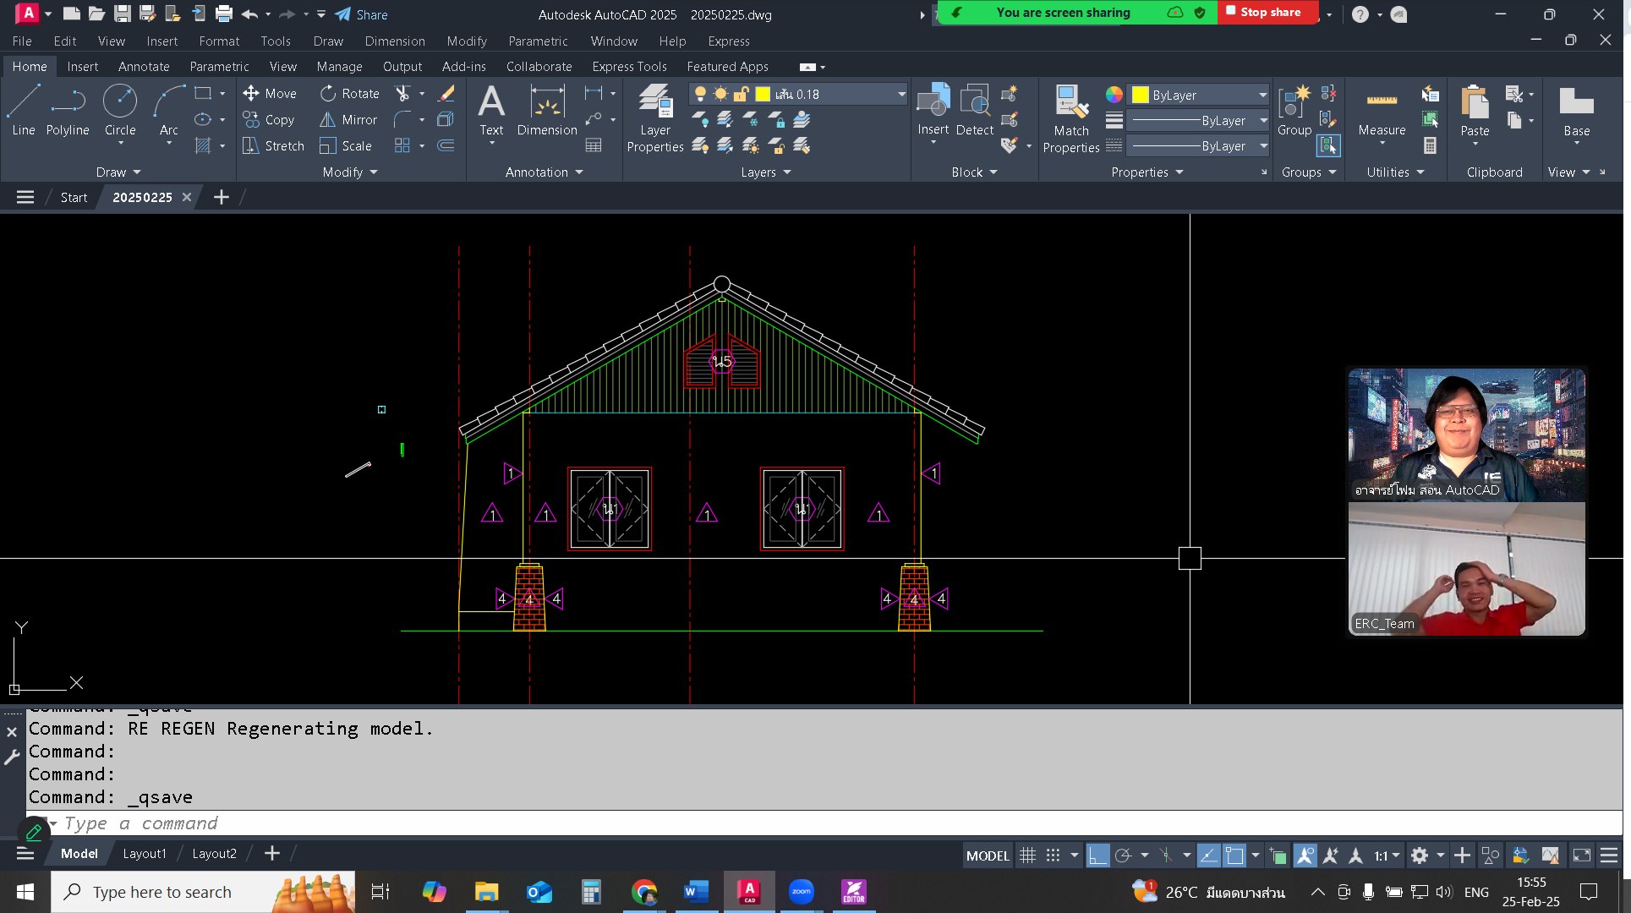The height and width of the screenshot is (913, 1631).
Task: Open Zoom from the taskbar
Action: click(801, 892)
